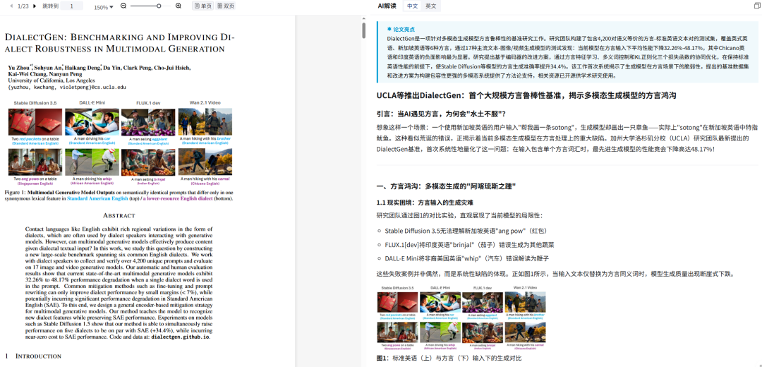
Task: Switch to double page view (双页)
Action: click(x=226, y=6)
